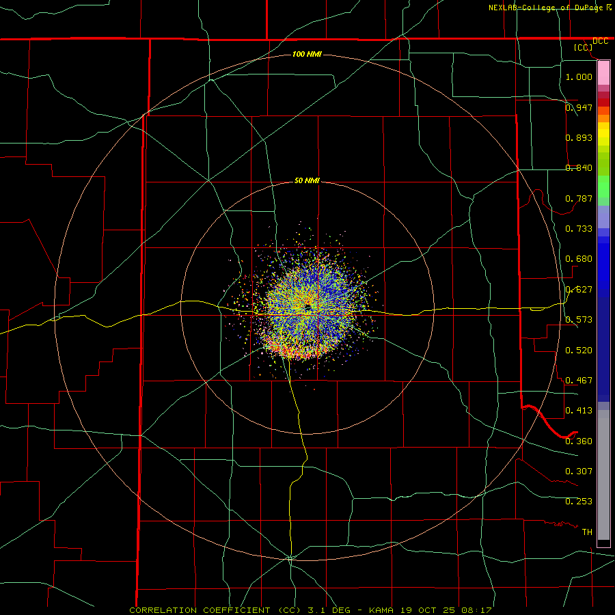Select the DCC label above the color scale
Screen dimensions: 615x615
600,41
